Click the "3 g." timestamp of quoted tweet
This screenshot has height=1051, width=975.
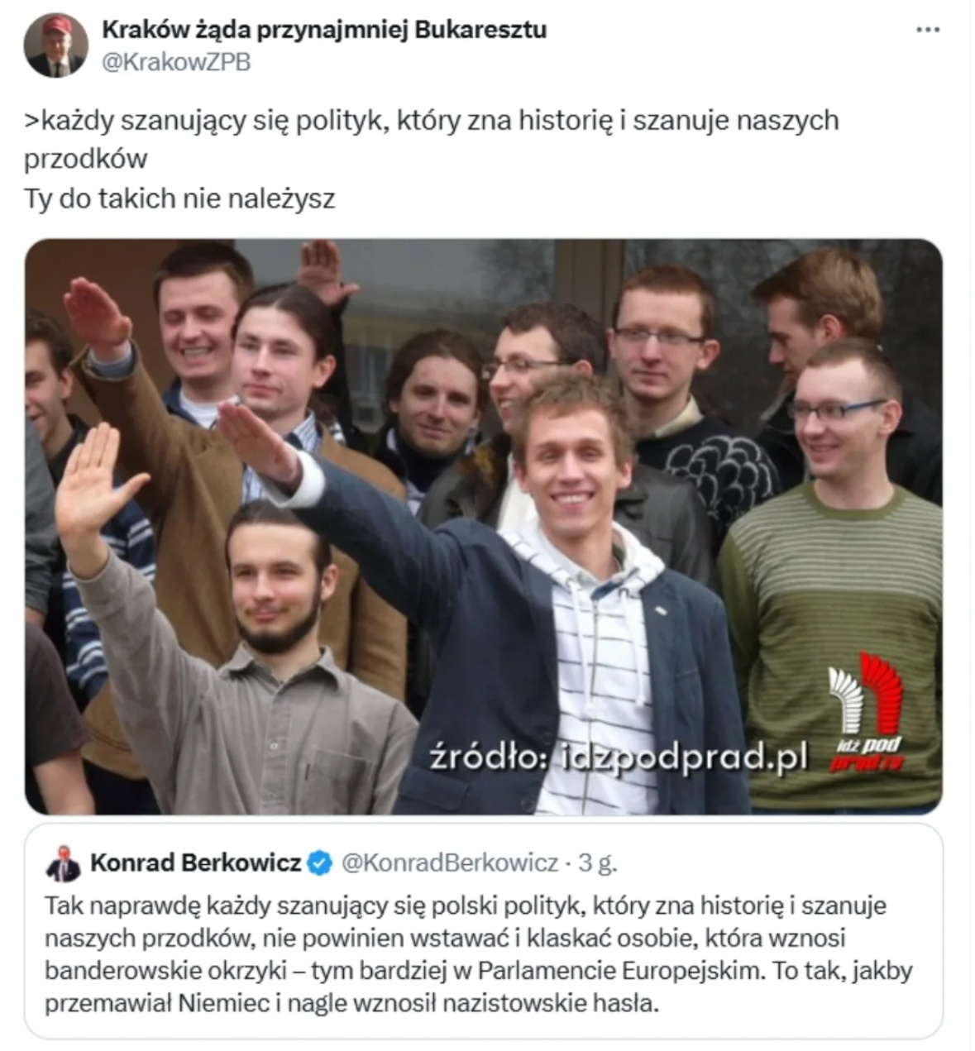[x=597, y=863]
